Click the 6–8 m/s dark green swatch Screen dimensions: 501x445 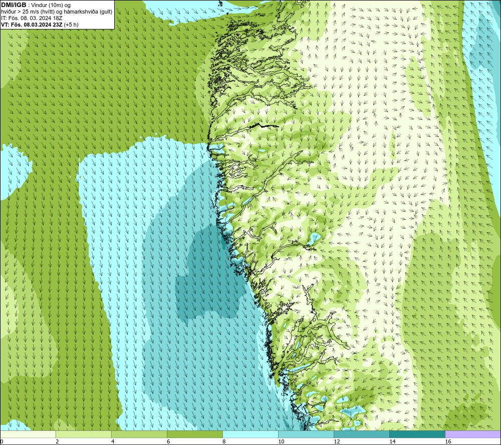click(x=194, y=434)
